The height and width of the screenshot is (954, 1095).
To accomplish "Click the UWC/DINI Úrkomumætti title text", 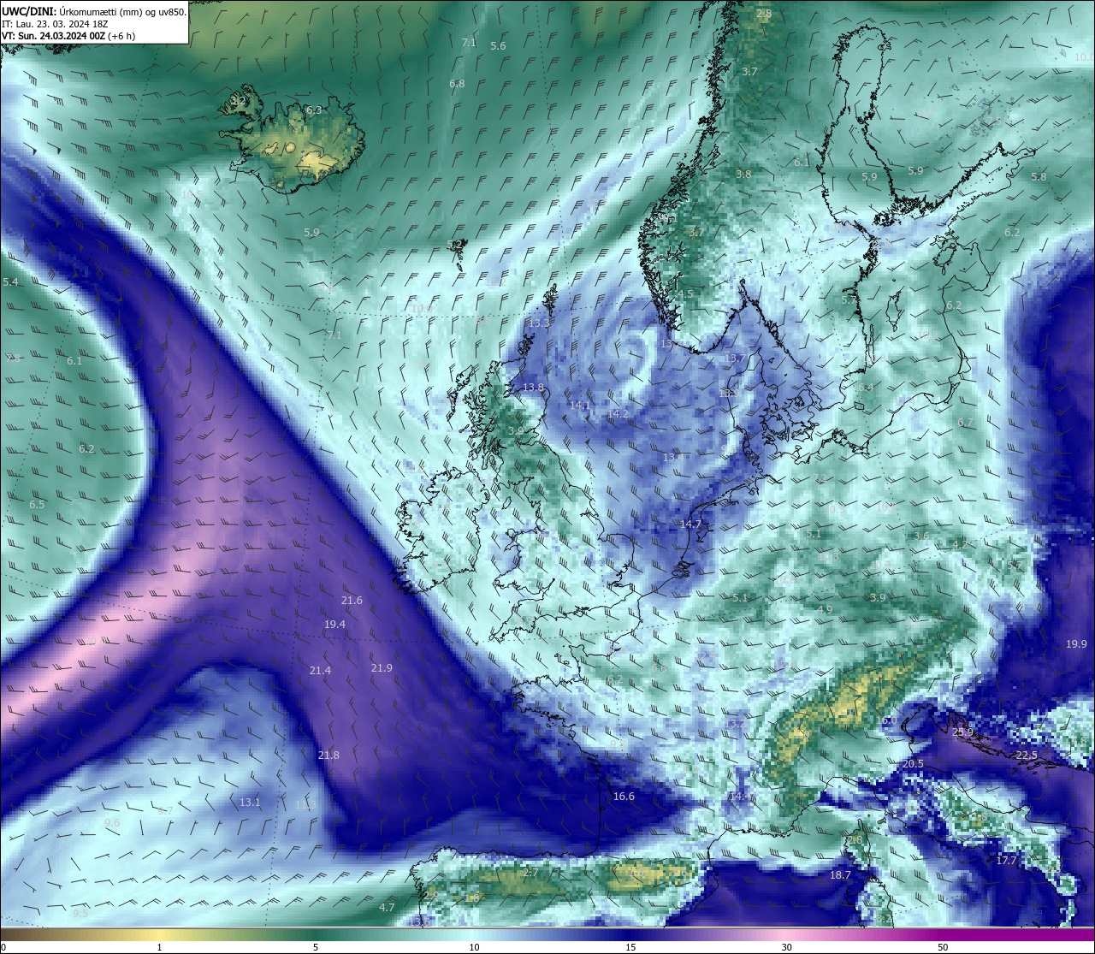I will point(94,12).
